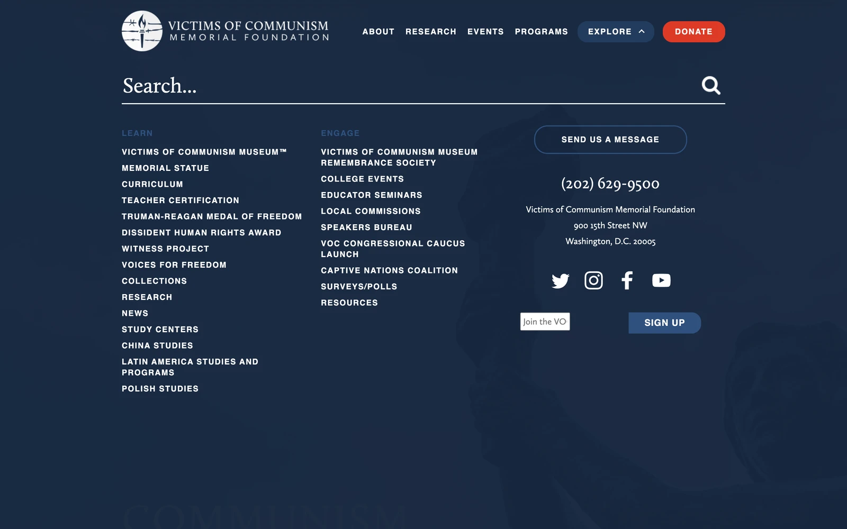Open Speakers Bureau link
The height and width of the screenshot is (529, 847).
coord(366,227)
